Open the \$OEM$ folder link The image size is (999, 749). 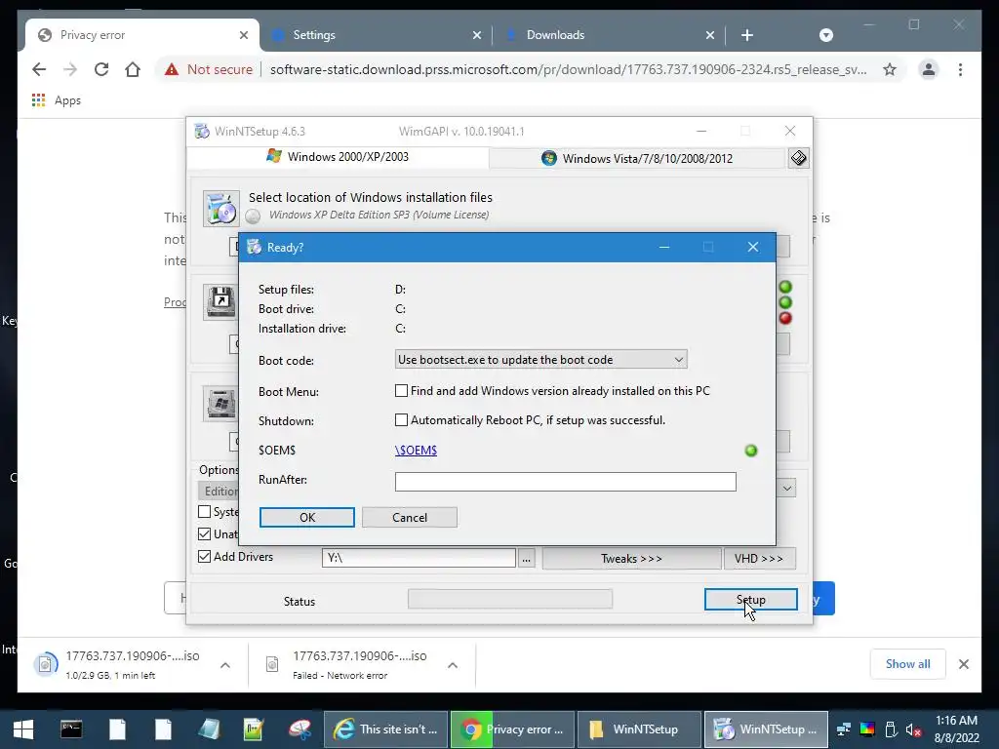[x=416, y=451]
